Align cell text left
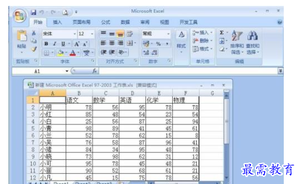 pos(103,43)
